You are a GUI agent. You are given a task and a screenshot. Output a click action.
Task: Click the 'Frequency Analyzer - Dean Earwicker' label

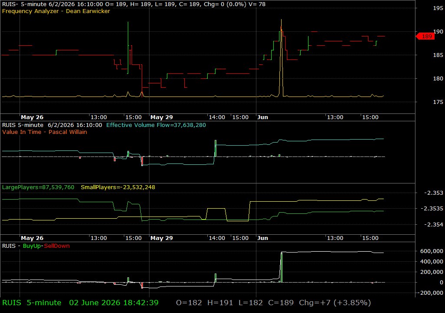tap(56, 11)
